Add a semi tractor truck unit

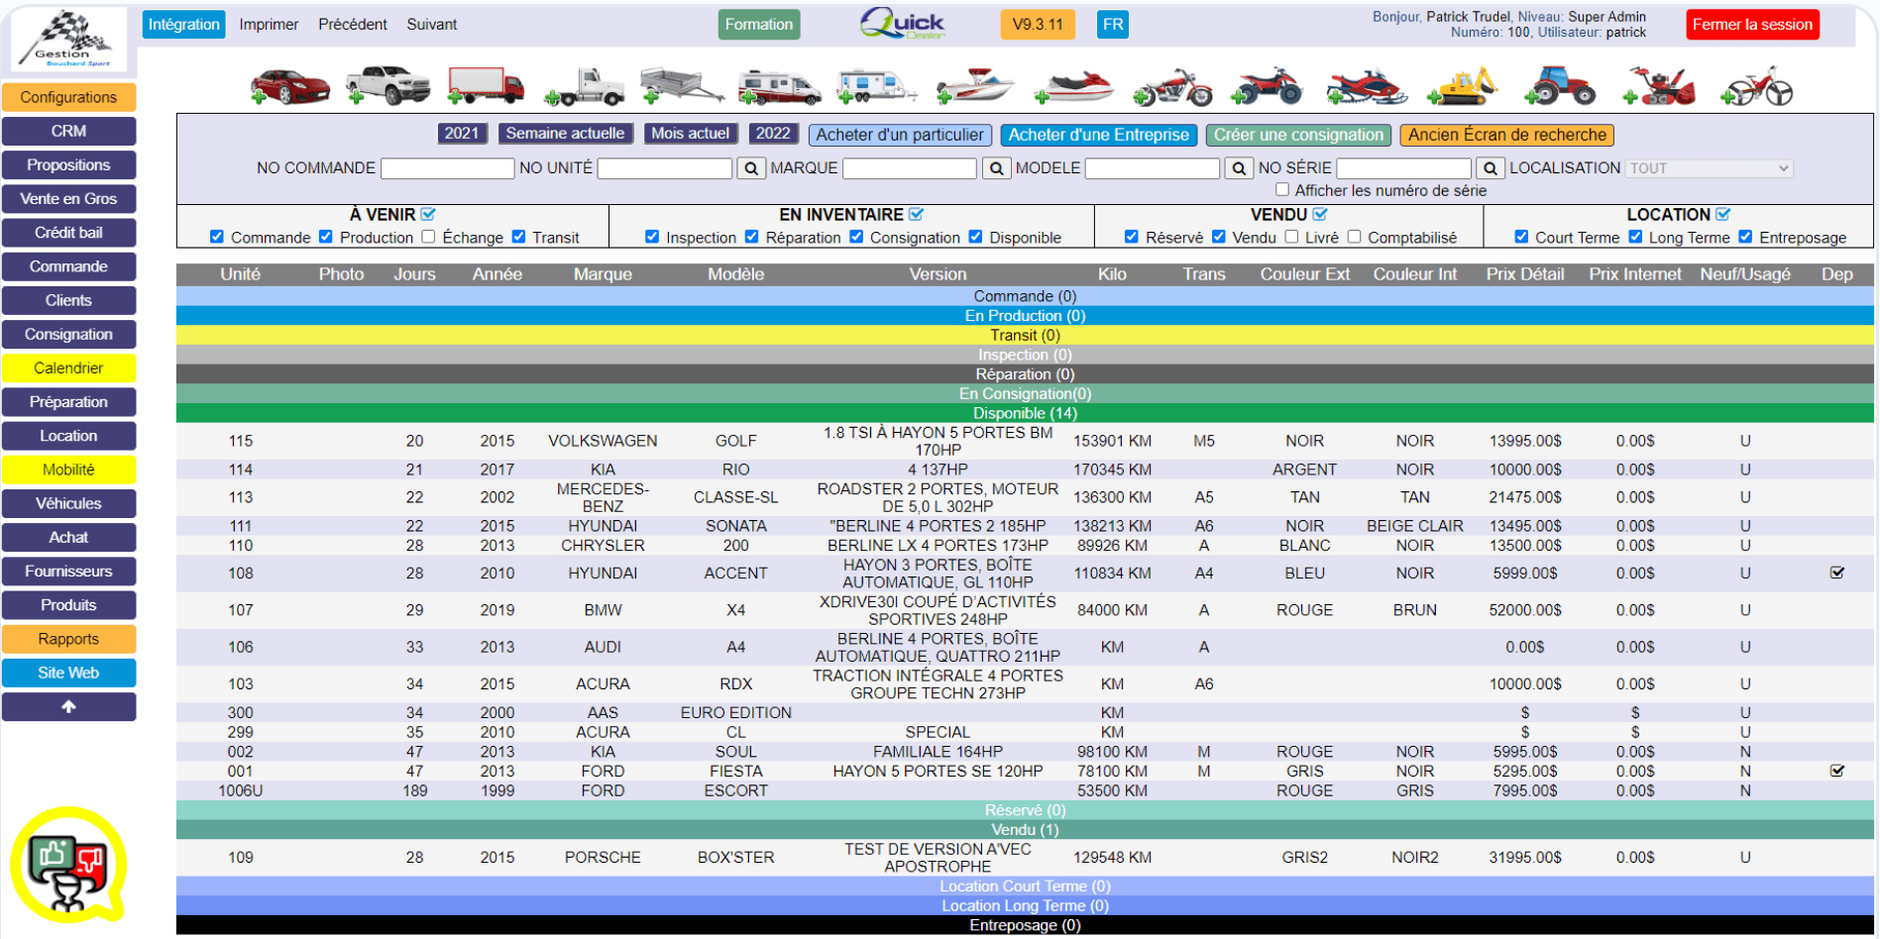point(585,86)
